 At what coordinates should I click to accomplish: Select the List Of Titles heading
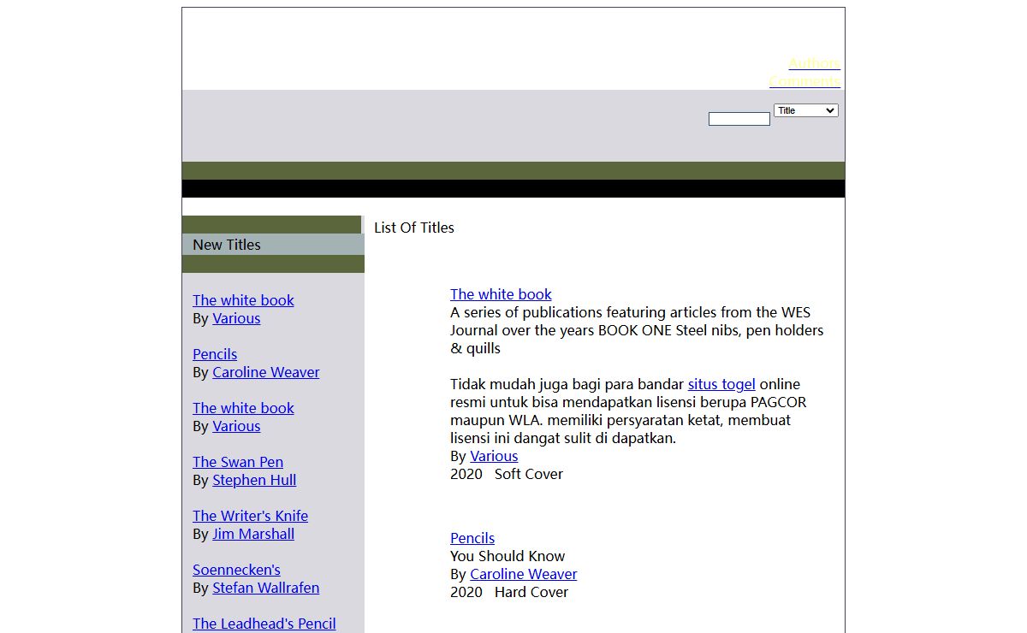tap(414, 228)
